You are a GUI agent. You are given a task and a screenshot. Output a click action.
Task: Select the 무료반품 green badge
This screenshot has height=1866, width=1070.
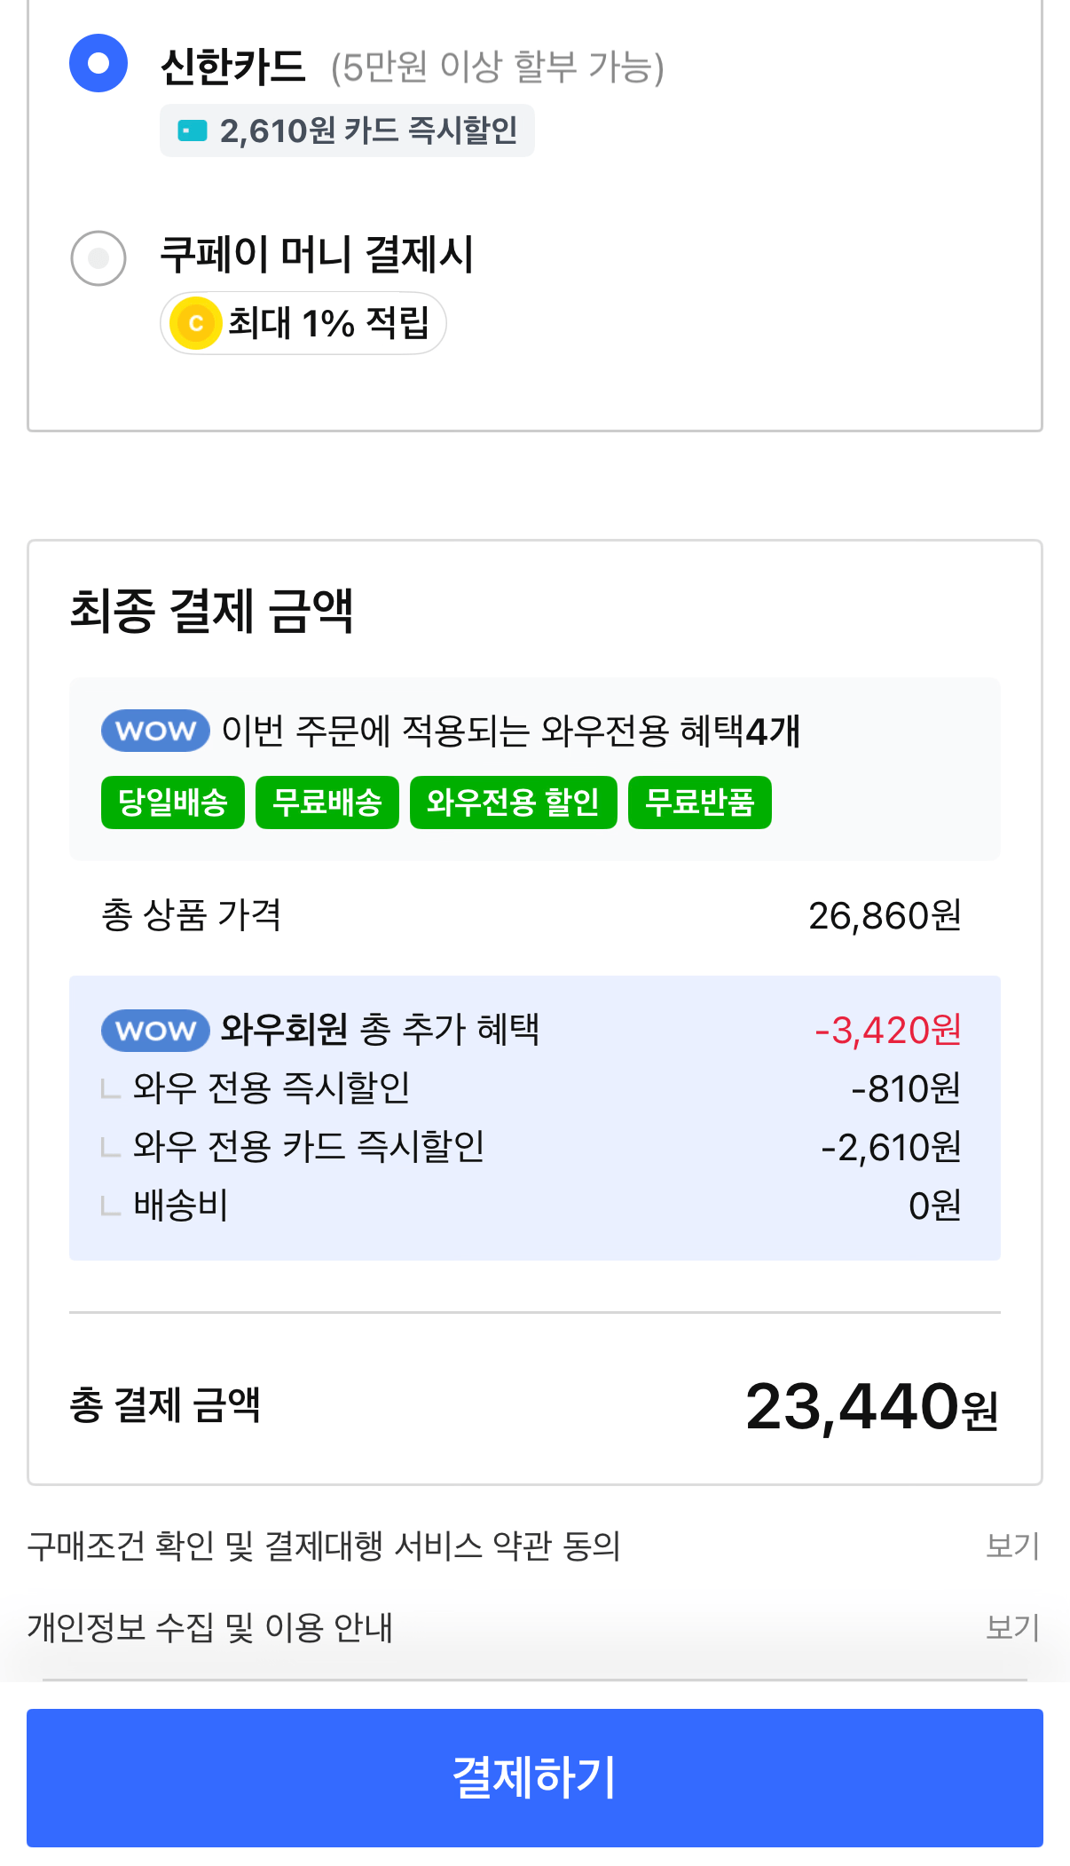(x=699, y=802)
